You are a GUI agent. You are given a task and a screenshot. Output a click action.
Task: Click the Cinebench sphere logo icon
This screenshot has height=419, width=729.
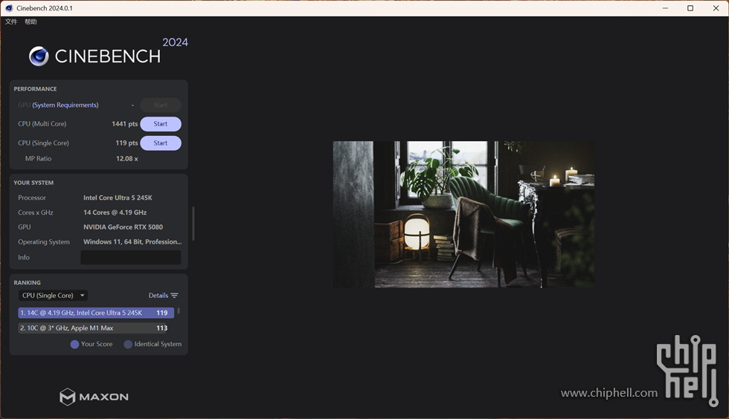point(39,56)
